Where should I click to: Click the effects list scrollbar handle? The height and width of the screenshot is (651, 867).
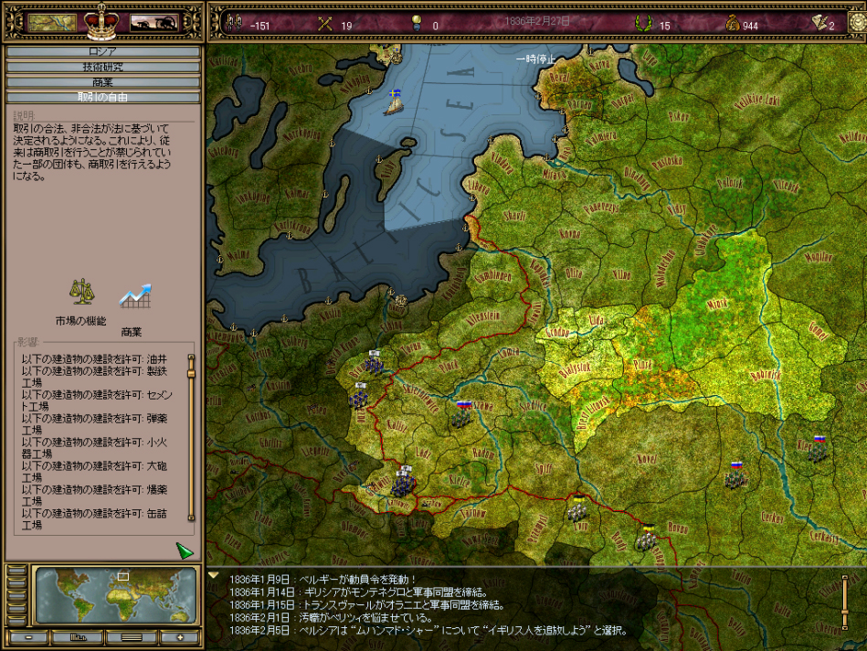(191, 369)
